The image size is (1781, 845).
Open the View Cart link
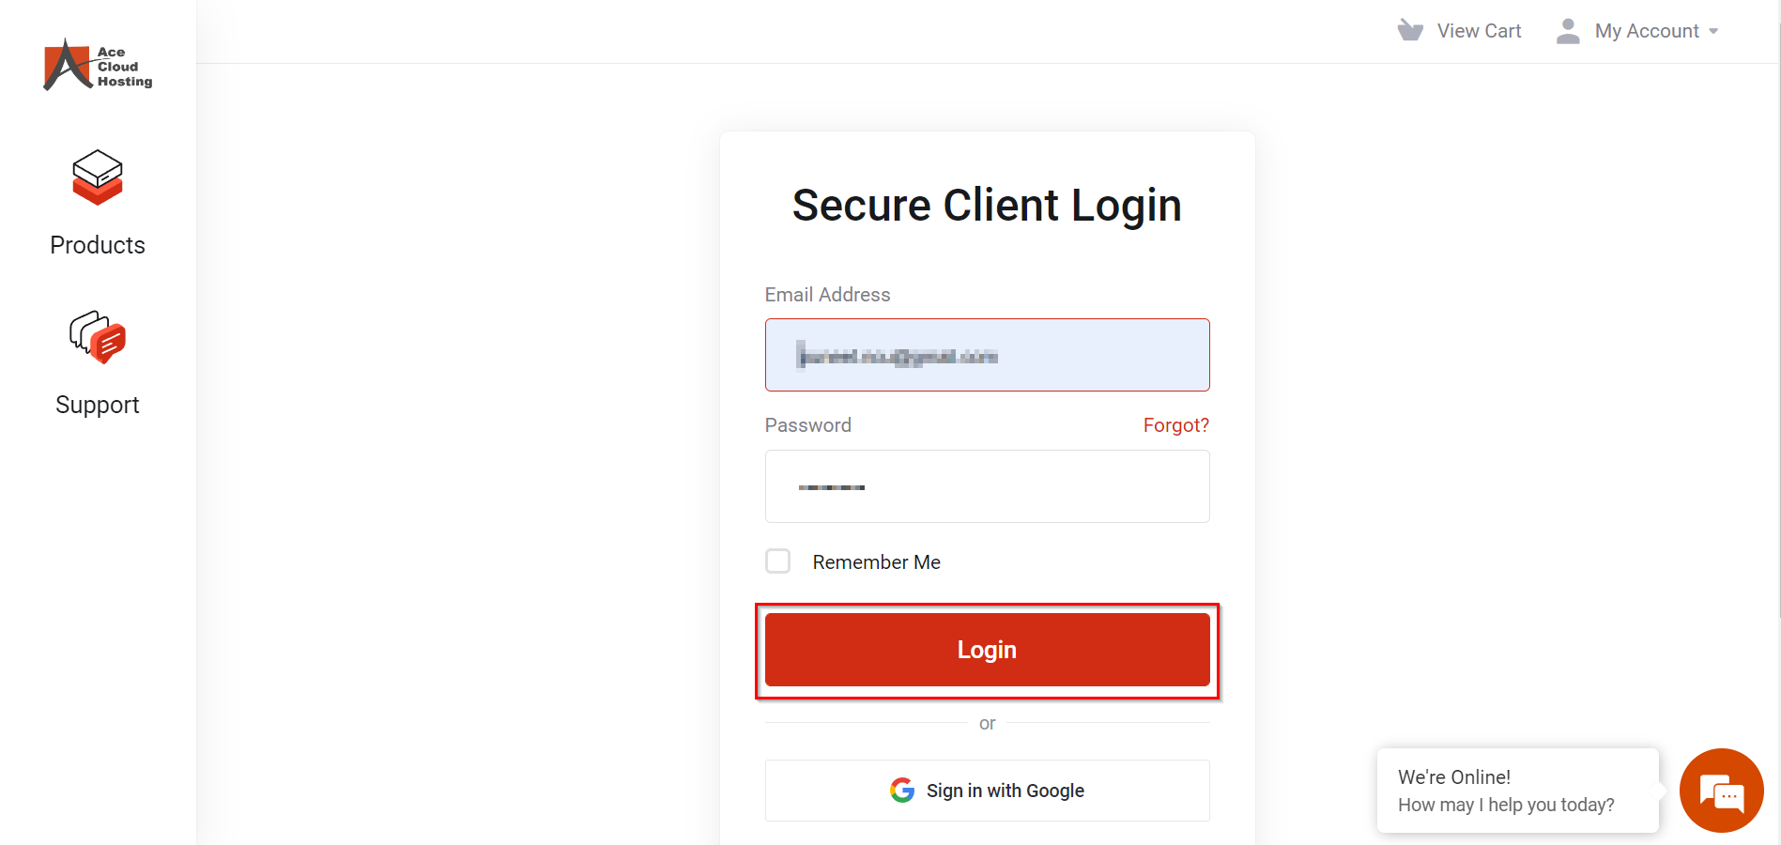1479,31
